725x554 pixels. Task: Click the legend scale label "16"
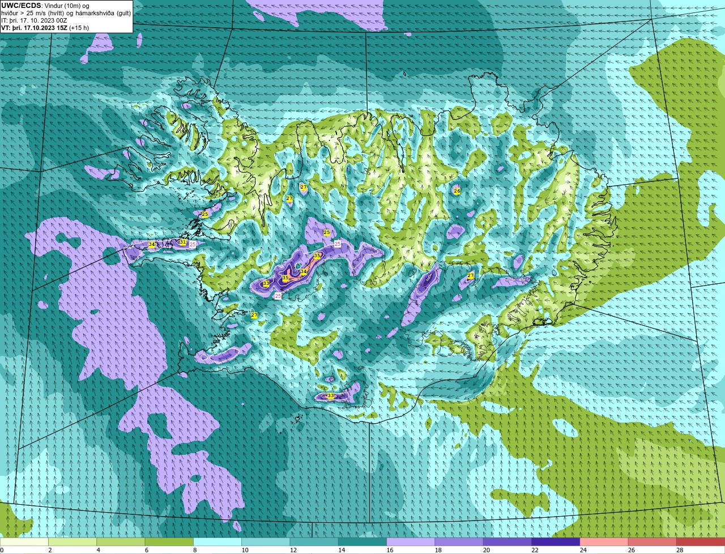click(390, 550)
